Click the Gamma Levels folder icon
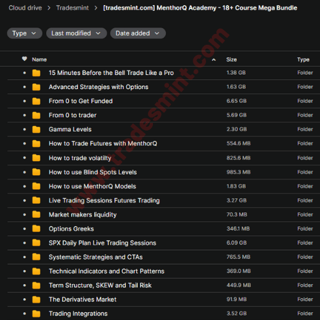Viewport: 320px width, 320px height. (x=36, y=129)
